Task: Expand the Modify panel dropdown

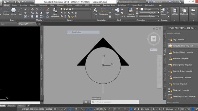Action: [40, 20]
